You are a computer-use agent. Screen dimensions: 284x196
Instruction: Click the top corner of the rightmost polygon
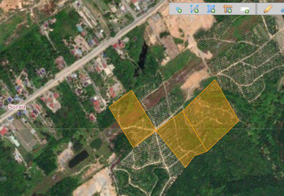point(215,80)
